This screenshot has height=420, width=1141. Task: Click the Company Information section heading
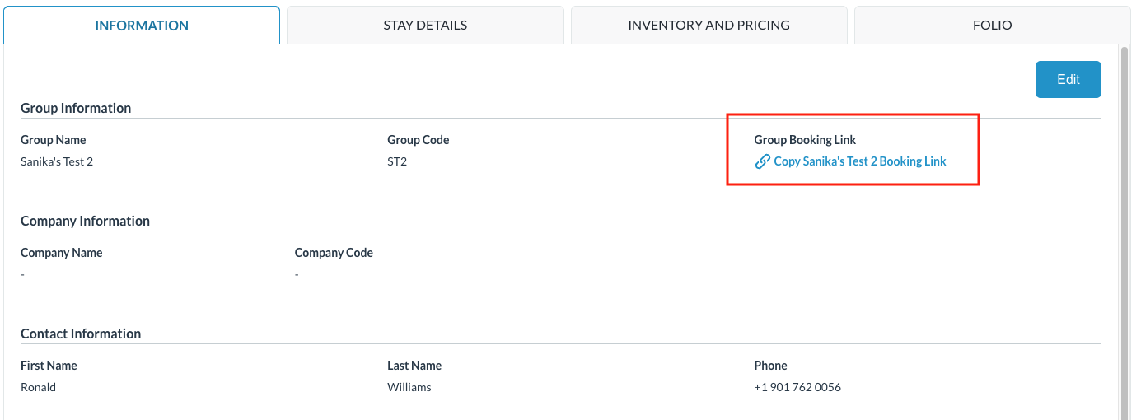(x=85, y=221)
